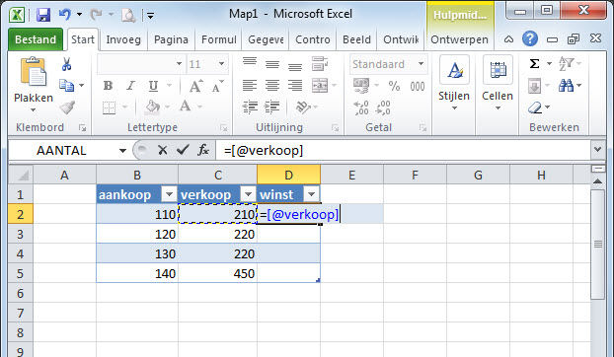The width and height of the screenshot is (614, 357).
Task: Open the font name dropdown
Action: [179, 63]
